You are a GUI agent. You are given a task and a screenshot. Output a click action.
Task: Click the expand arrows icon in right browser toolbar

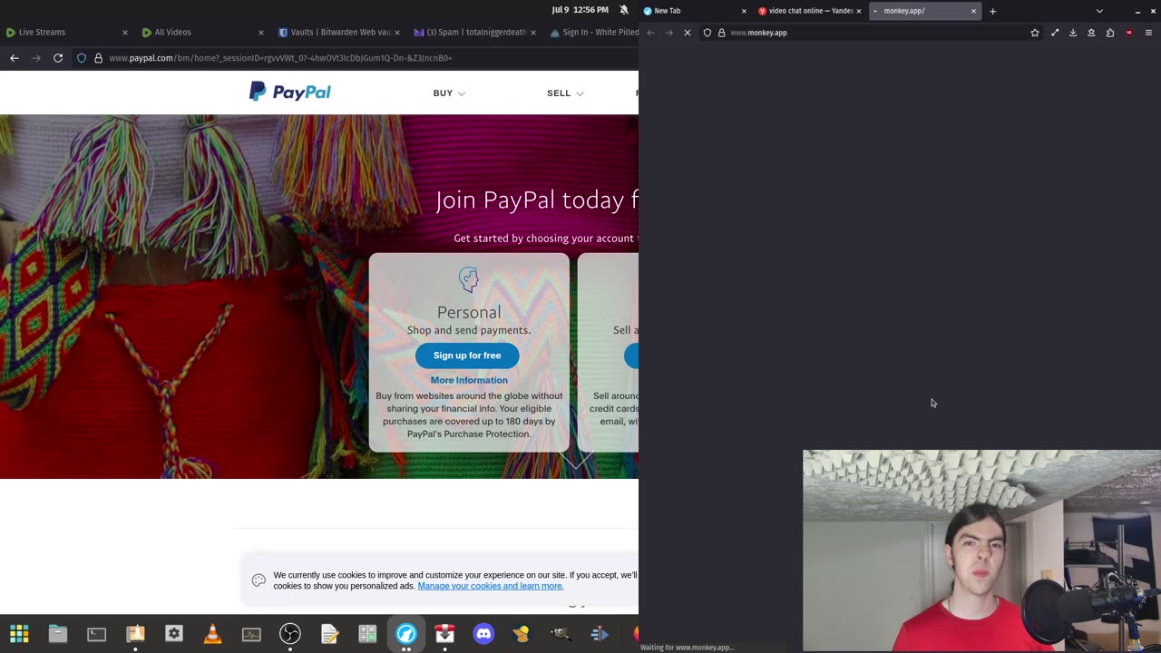tap(1055, 33)
